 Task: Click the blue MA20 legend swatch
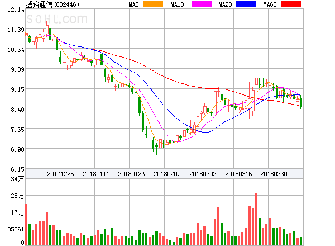coord(246,4)
